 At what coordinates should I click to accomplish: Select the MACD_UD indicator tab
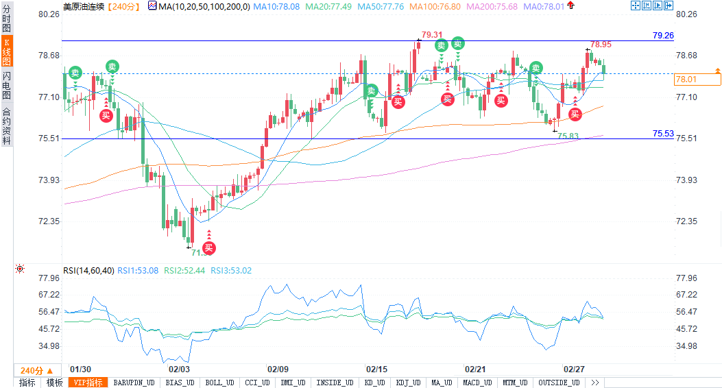(x=476, y=383)
